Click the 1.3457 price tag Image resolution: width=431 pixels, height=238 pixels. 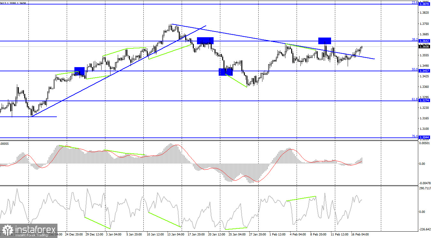click(424, 71)
